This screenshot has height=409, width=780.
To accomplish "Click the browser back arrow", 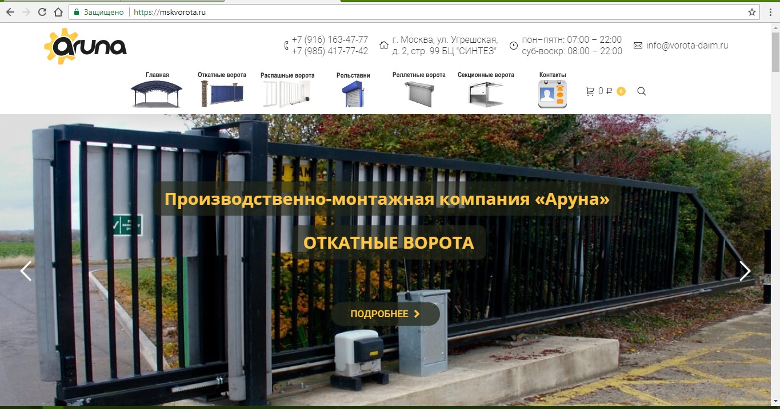I will tap(10, 12).
